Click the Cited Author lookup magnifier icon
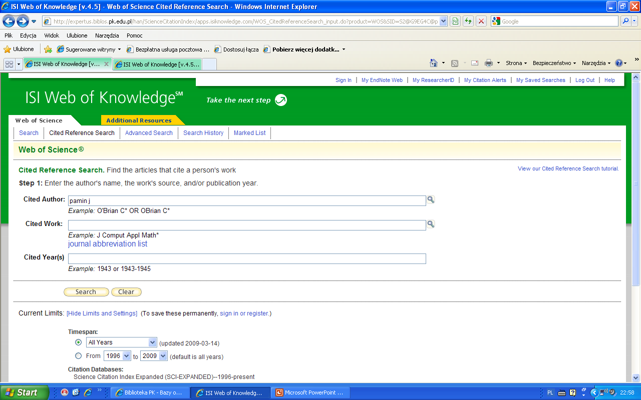641x400 pixels. click(x=431, y=199)
